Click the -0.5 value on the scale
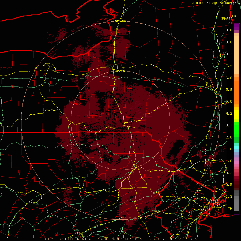 click(x=228, y=185)
